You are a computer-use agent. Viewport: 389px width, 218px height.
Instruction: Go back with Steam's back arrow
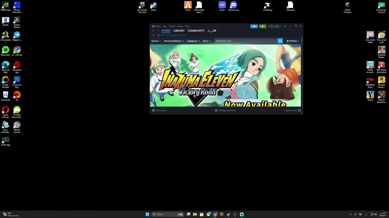click(x=153, y=31)
